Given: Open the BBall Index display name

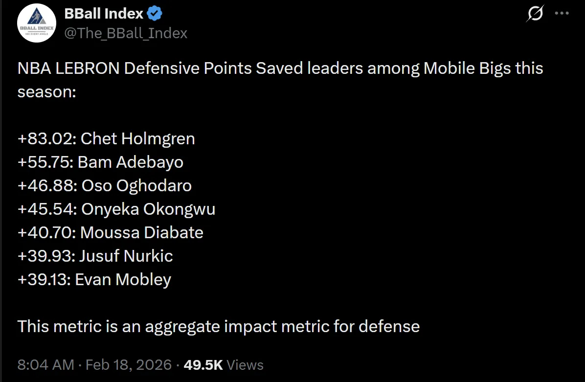Looking at the screenshot, I should point(104,14).
